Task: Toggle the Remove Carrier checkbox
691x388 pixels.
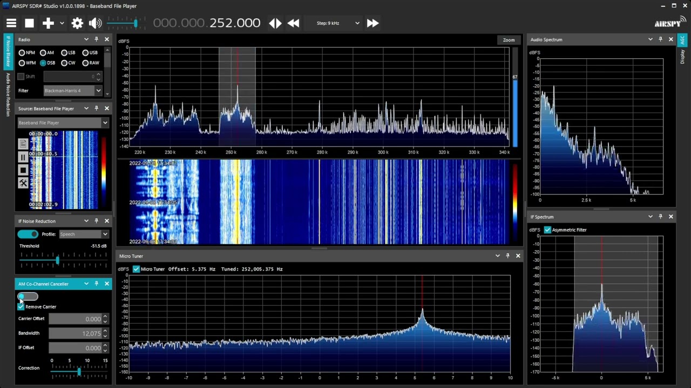Action: tap(21, 307)
